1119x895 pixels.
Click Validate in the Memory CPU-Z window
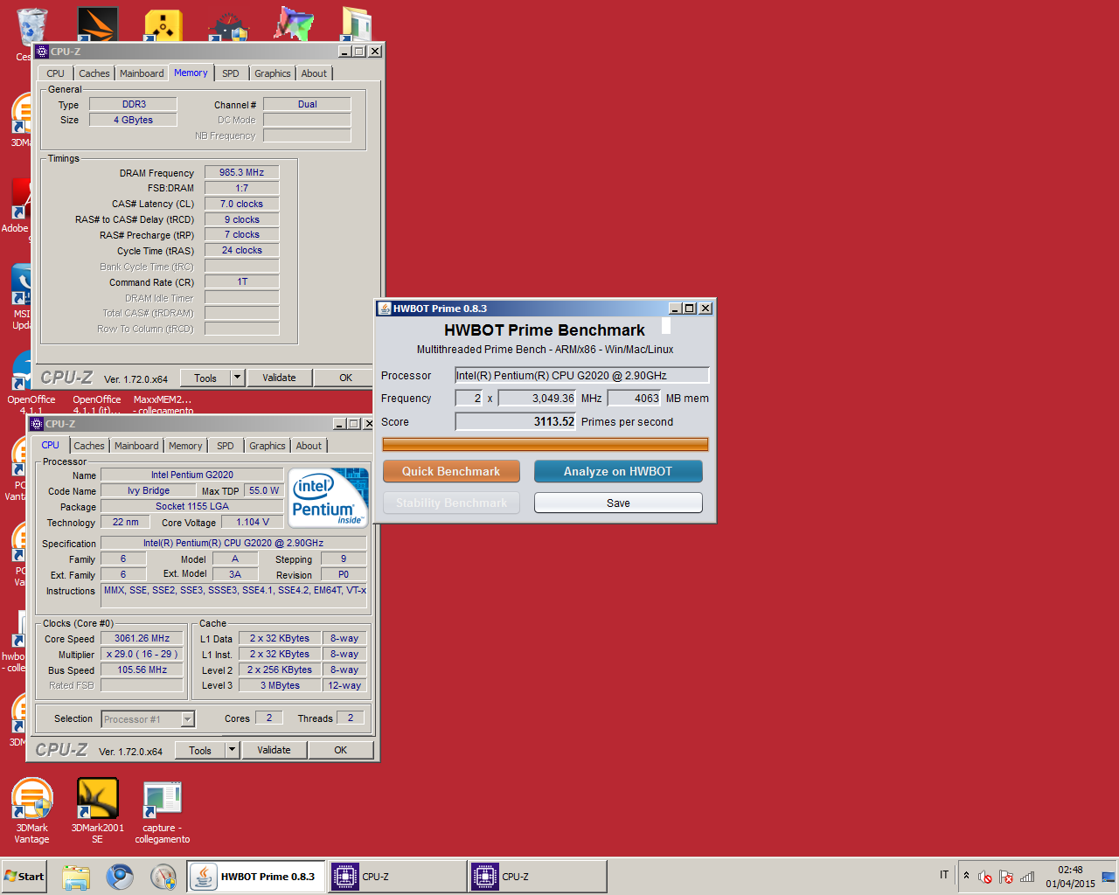(x=279, y=378)
